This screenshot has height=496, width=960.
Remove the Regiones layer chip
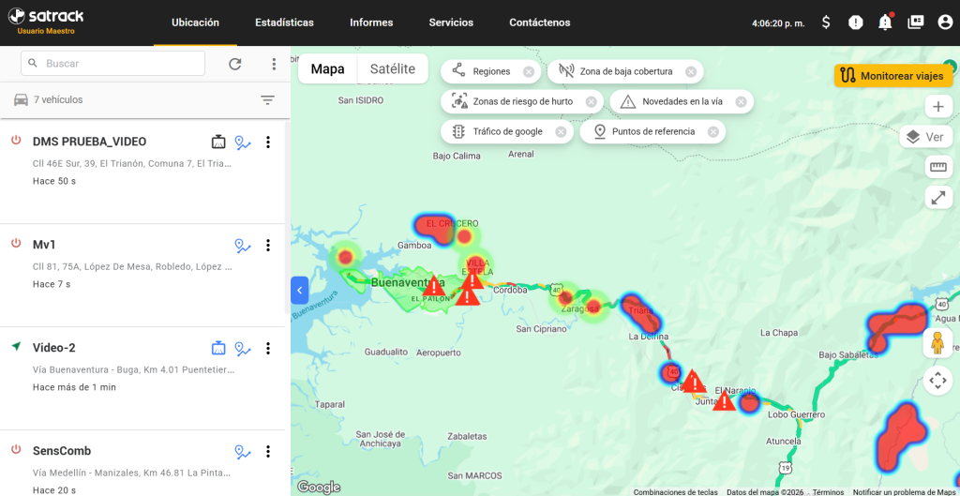pos(529,71)
